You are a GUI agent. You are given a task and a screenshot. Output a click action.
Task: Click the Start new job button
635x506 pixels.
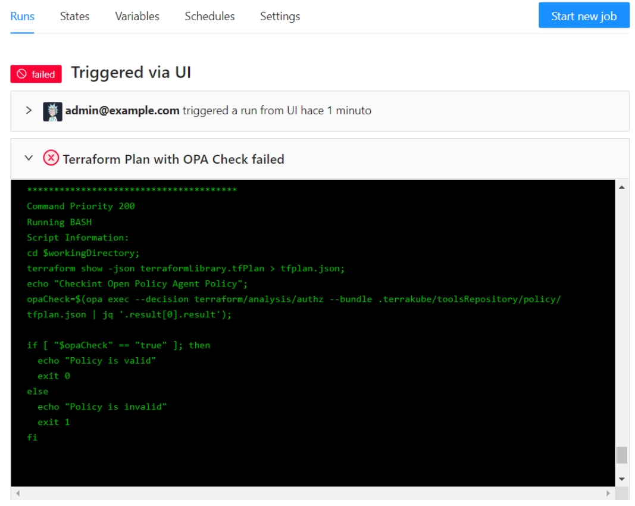583,16
